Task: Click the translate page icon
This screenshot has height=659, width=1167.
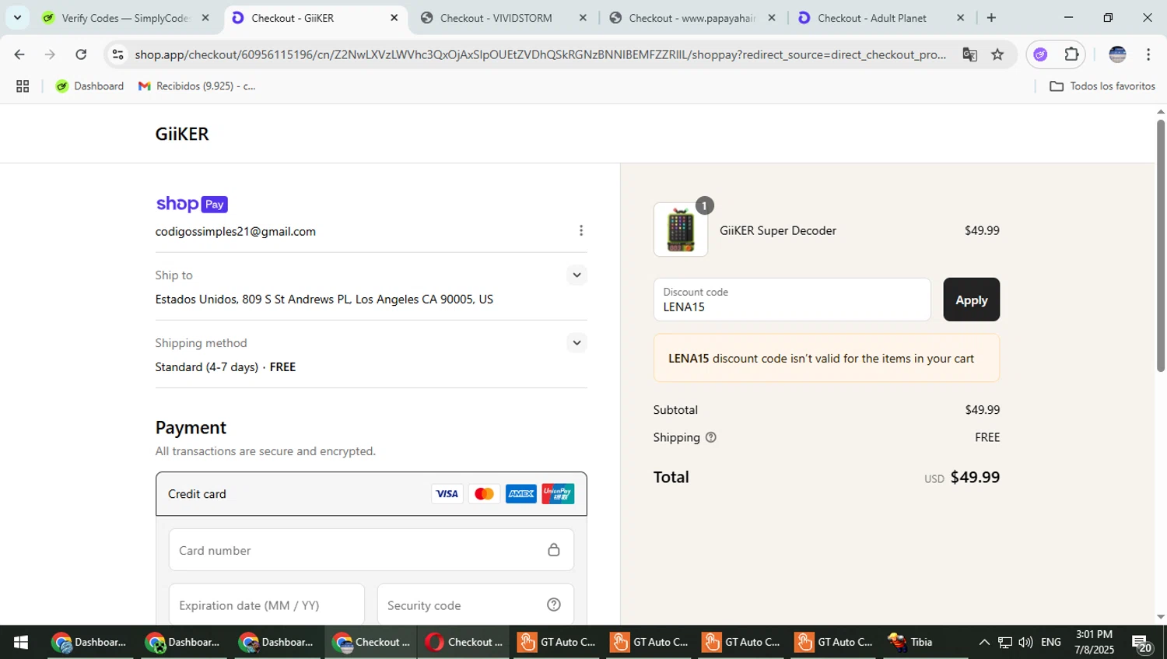Action: (969, 54)
